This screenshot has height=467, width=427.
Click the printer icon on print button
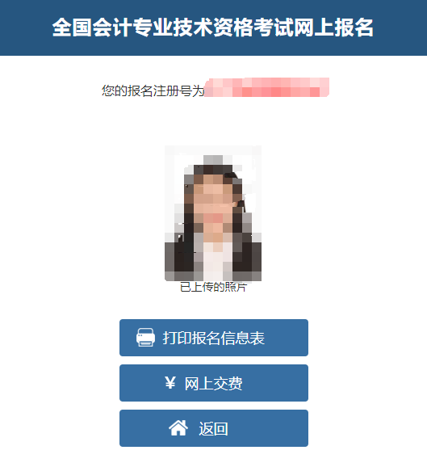coord(145,338)
